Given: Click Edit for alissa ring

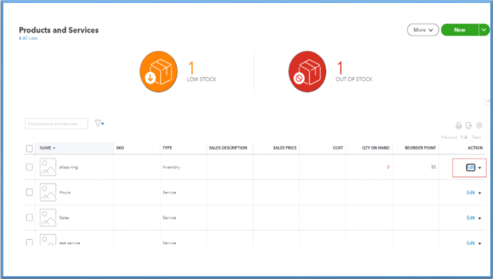Looking at the screenshot, I should point(471,167).
